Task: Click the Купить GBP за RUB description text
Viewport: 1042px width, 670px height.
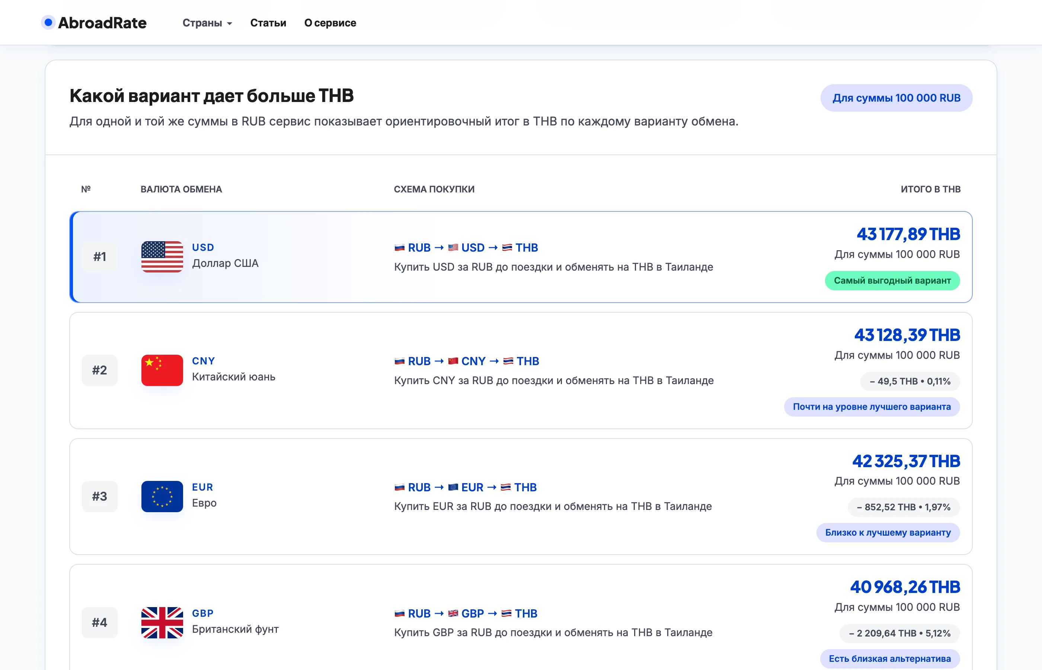Action: coord(553,632)
